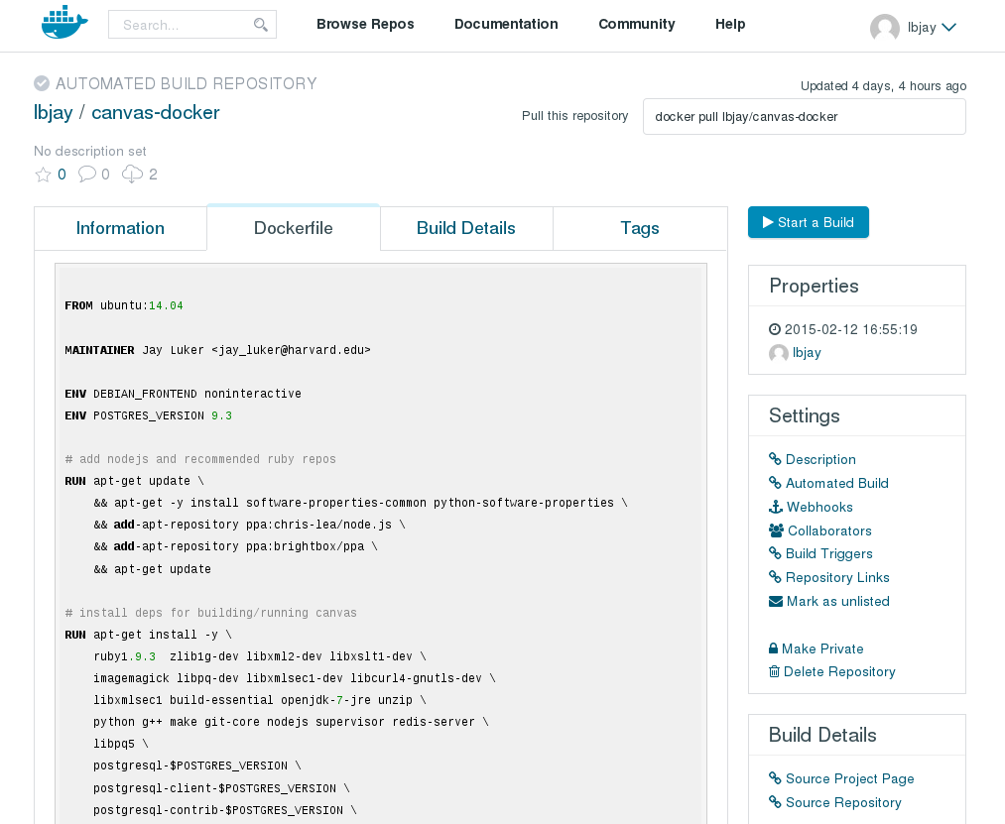Click 'ENV DEBIAN_FRONTEND noninteractive' line

(x=183, y=394)
